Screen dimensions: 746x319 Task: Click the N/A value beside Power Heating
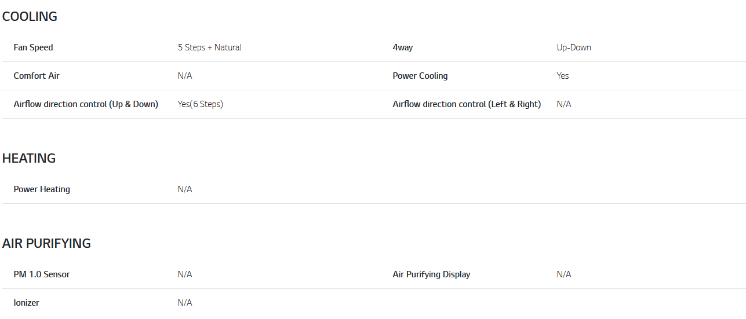[185, 189]
